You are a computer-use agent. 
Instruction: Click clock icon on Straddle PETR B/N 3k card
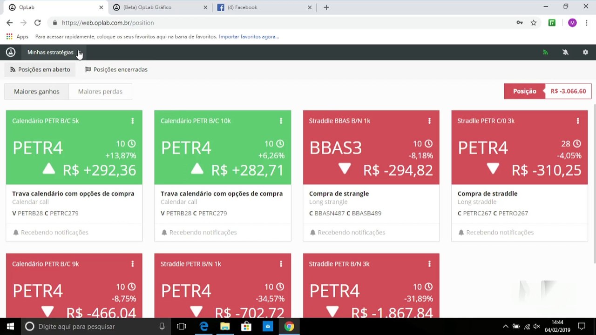428,287
